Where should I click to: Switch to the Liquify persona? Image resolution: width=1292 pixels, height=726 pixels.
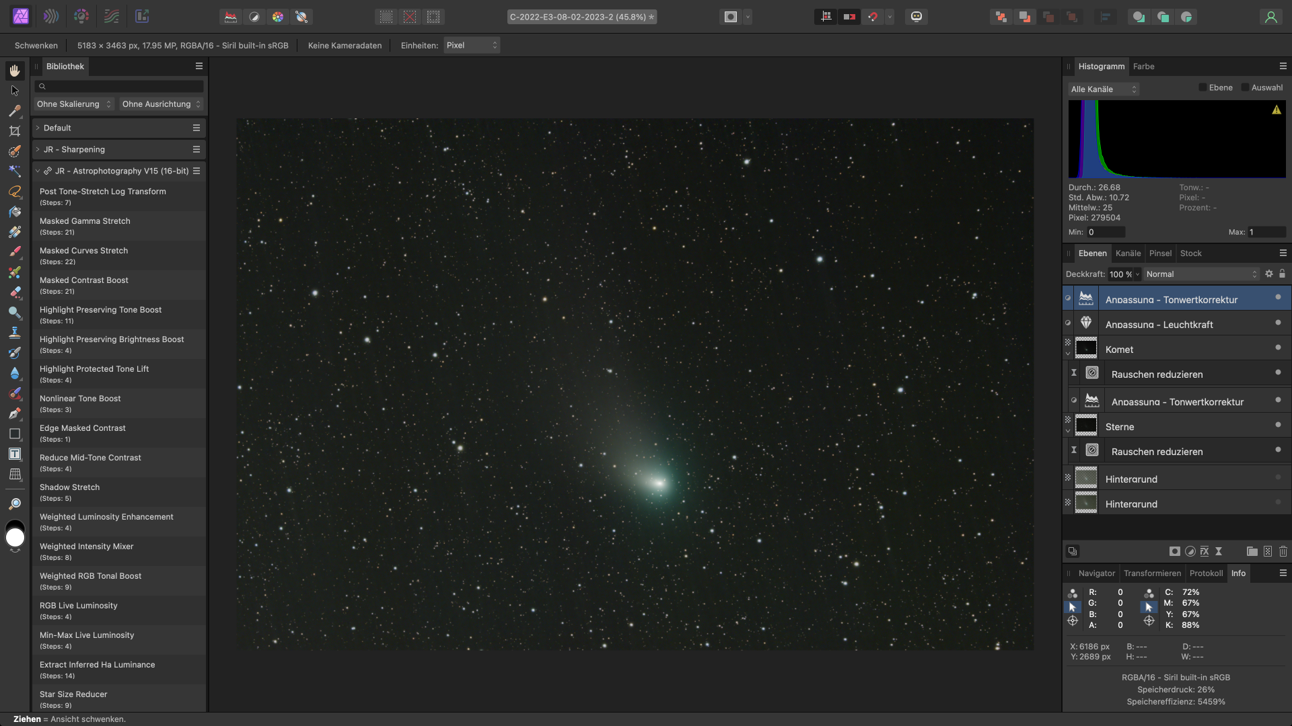pos(51,17)
